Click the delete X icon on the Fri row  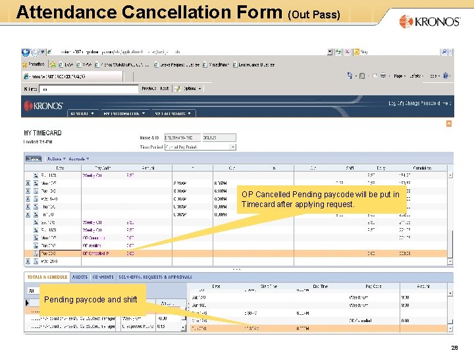tap(28, 214)
